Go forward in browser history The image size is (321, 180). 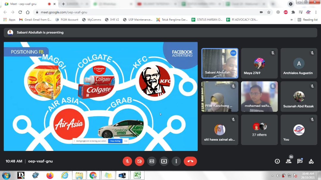click(x=13, y=12)
